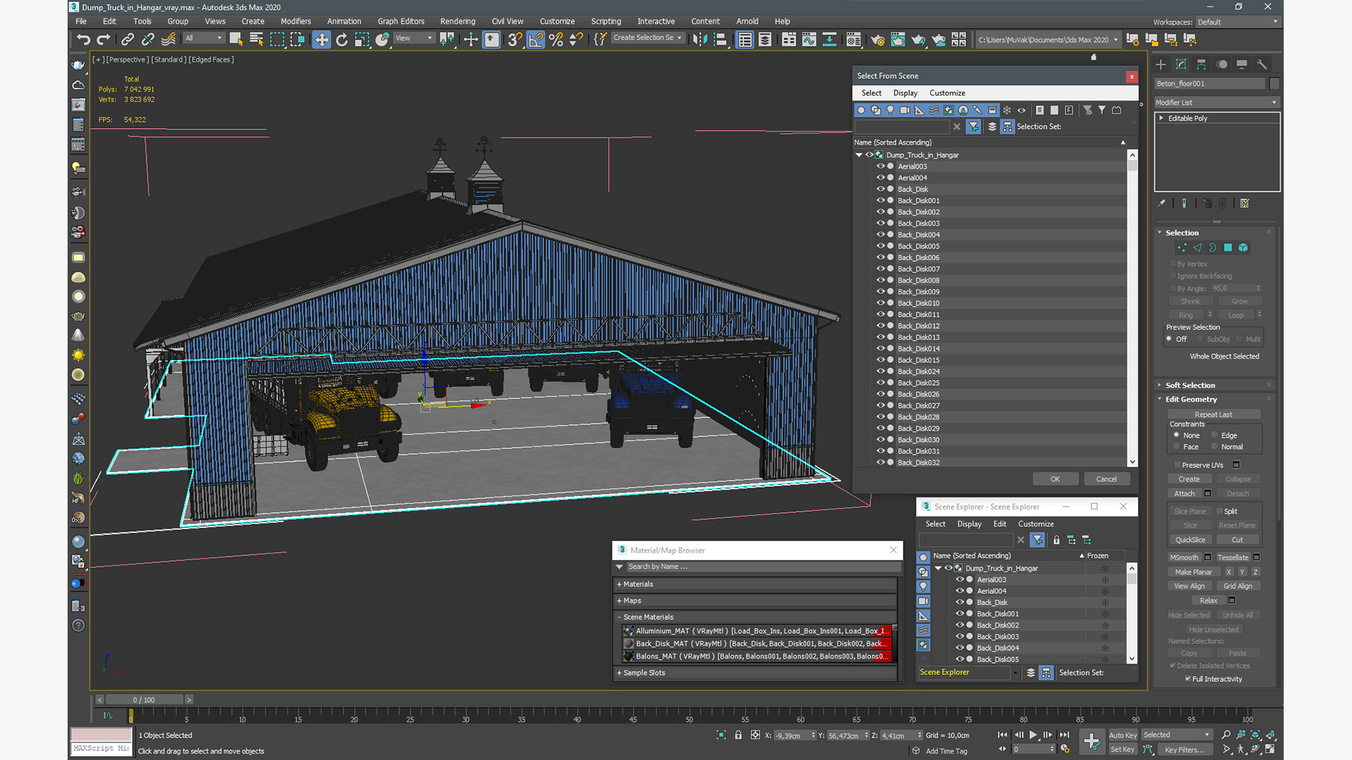Click the Repeat Last button
Image resolution: width=1352 pixels, height=760 pixels.
click(x=1213, y=415)
